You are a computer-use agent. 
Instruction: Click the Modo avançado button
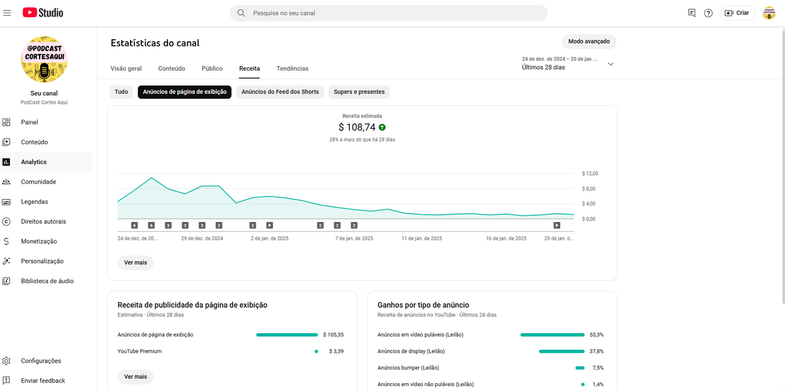[x=589, y=42]
